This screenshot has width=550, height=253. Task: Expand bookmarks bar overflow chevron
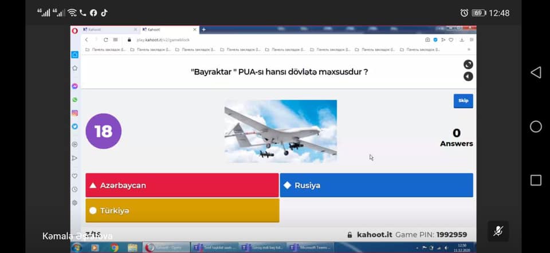[469, 50]
